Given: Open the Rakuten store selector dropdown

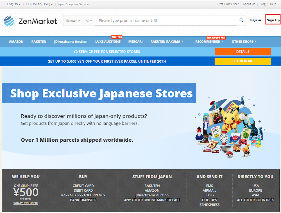Looking at the screenshot, I should (x=73, y=21).
